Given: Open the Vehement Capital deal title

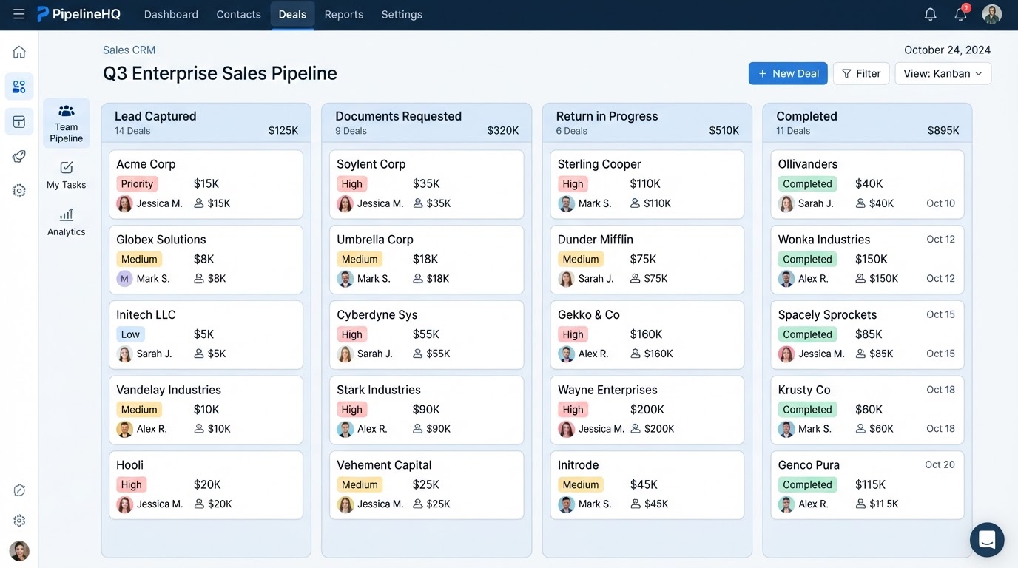Looking at the screenshot, I should [x=384, y=465].
